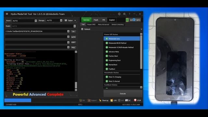
Task: Open the DA file path dropdown
Action: pyautogui.click(x=68, y=31)
